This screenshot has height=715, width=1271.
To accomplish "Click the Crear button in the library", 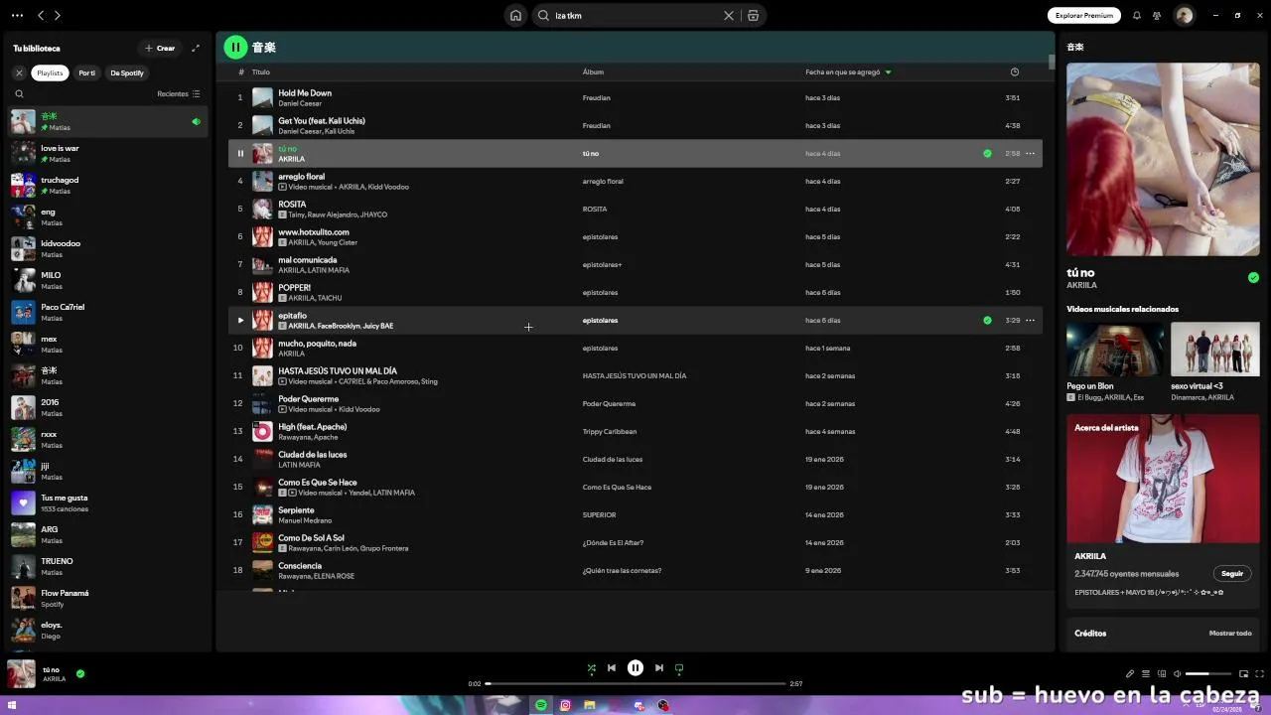I will point(160,48).
